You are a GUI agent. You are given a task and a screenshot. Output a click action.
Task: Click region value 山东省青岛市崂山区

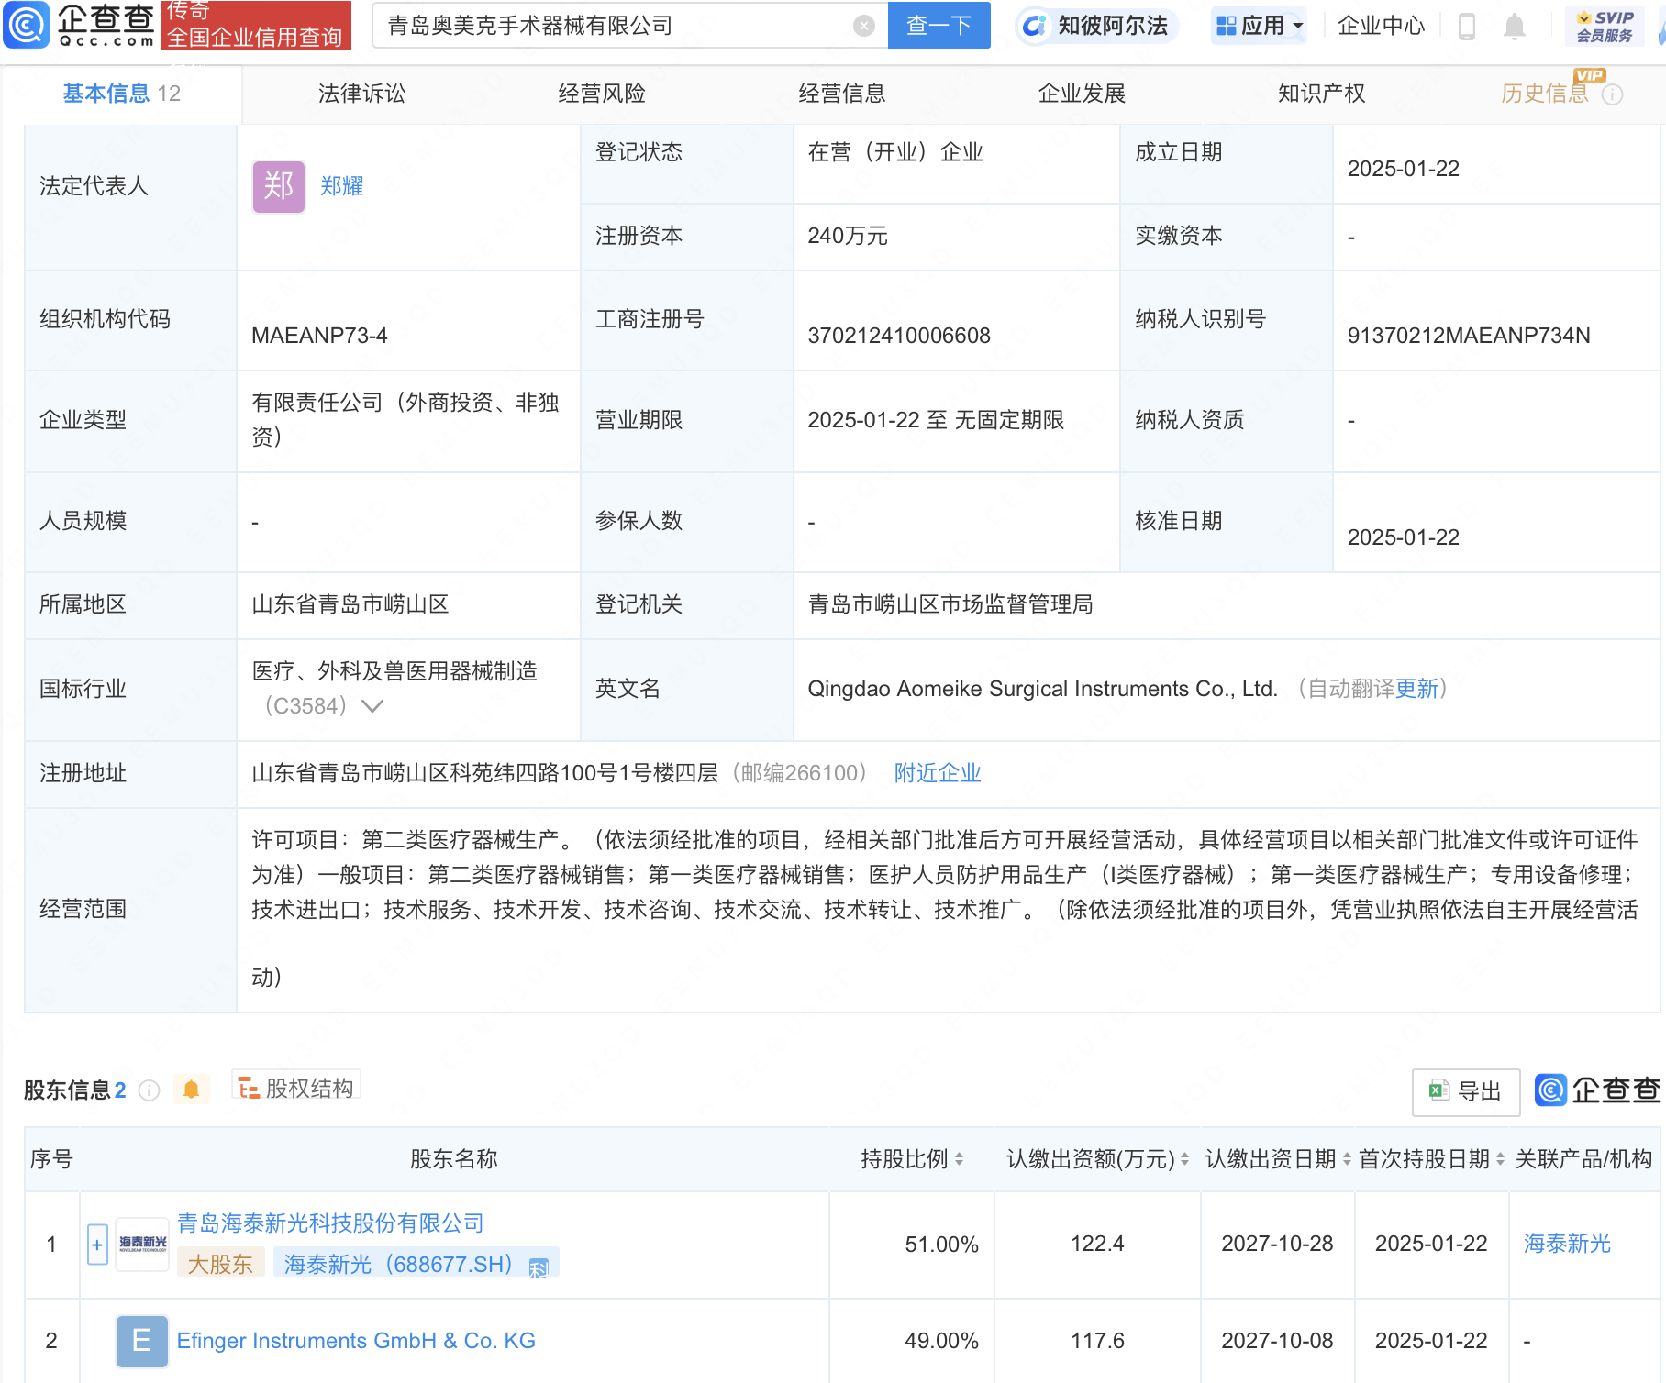click(350, 604)
